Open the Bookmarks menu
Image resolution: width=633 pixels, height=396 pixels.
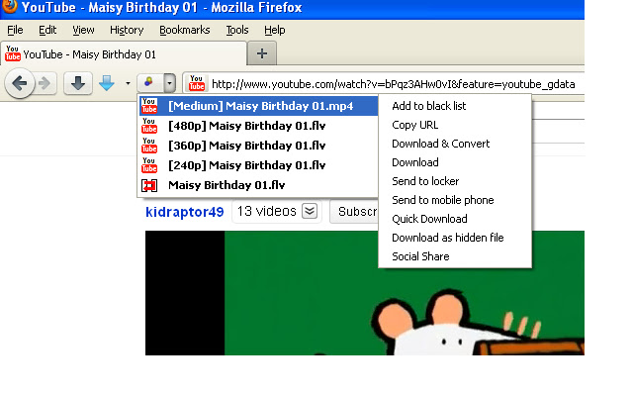(x=185, y=30)
